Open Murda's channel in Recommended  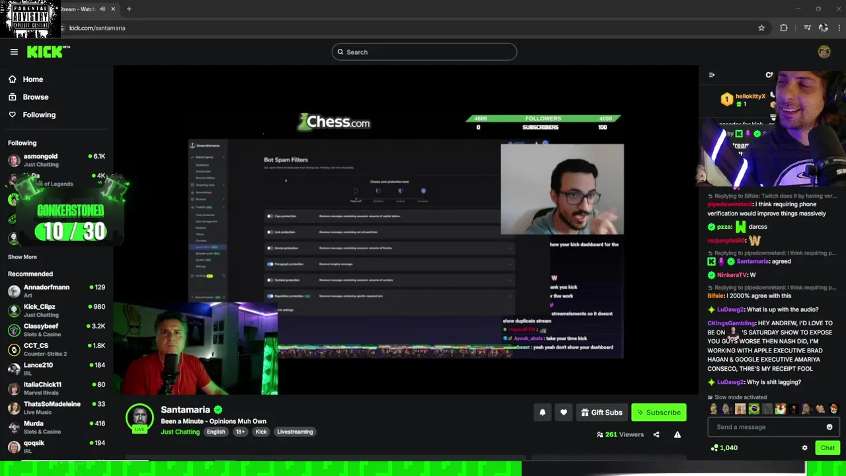(56, 427)
